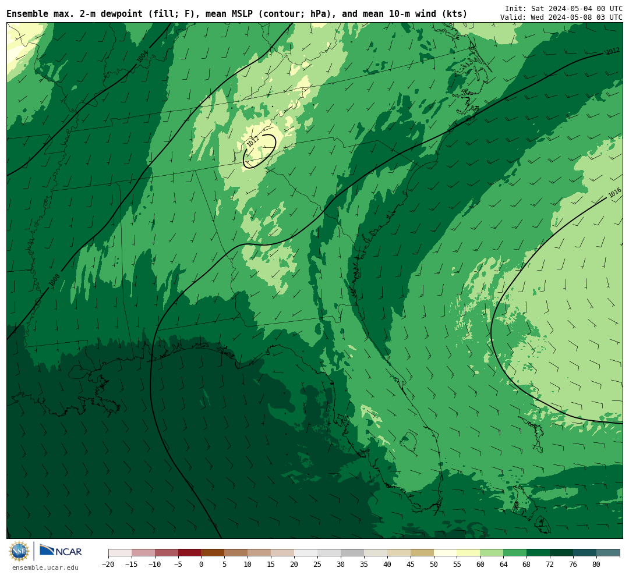Screen dimensions: 629x575
Task: Click the 64 legend tick label
Action: click(x=504, y=564)
